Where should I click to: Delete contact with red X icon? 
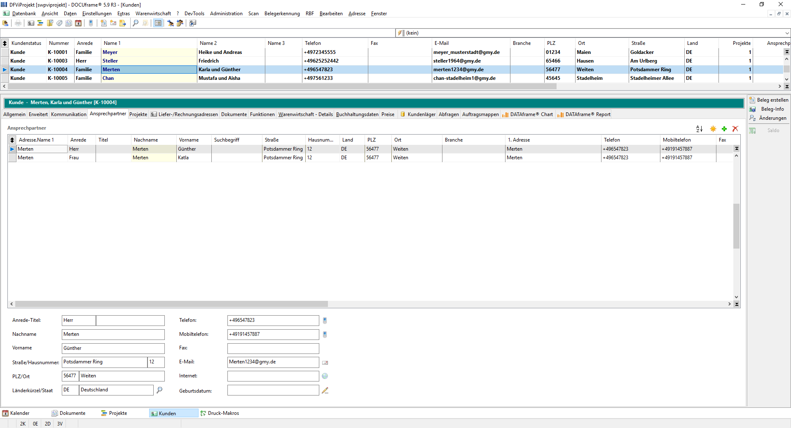[x=735, y=129]
